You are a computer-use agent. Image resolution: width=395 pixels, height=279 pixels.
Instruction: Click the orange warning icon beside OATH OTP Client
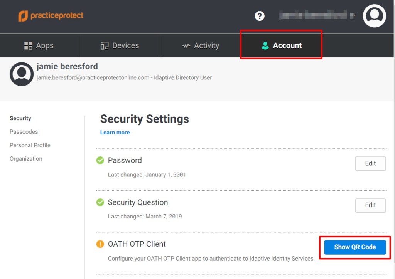[x=100, y=244]
